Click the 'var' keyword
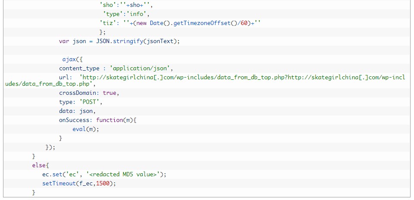The image size is (414, 200). 64,41
